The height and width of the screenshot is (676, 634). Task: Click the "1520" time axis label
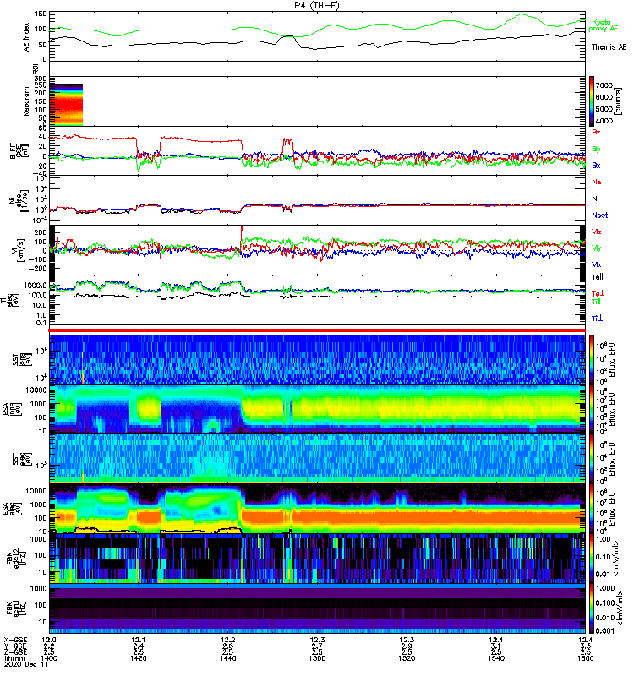click(x=407, y=658)
